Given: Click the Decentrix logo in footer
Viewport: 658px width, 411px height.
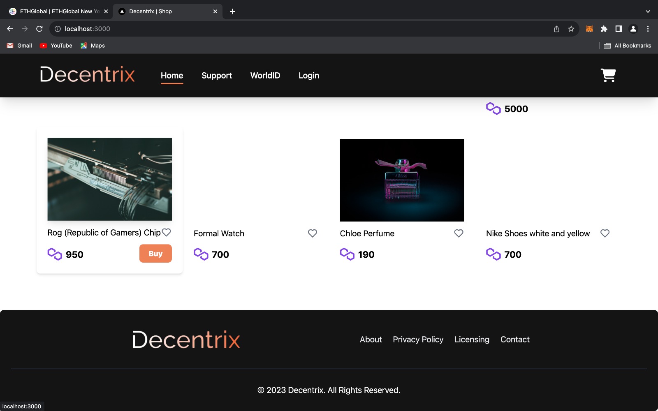Looking at the screenshot, I should [186, 339].
